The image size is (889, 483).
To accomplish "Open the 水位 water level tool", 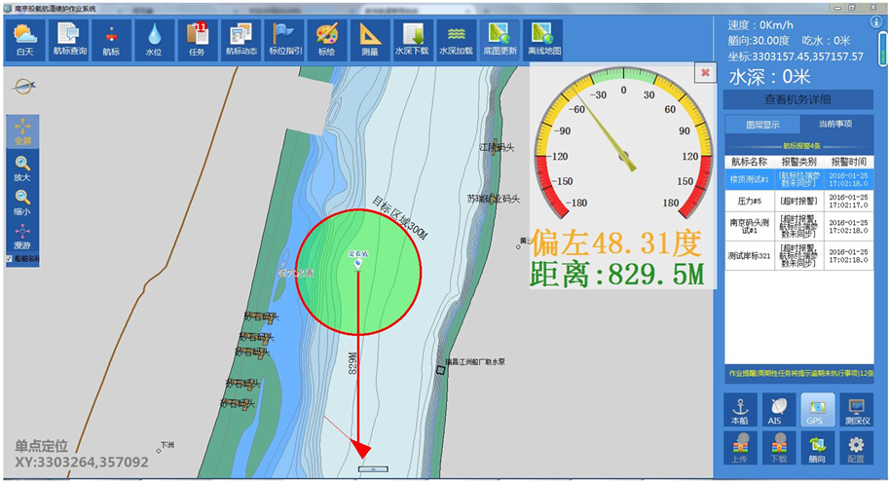I will pos(155,40).
